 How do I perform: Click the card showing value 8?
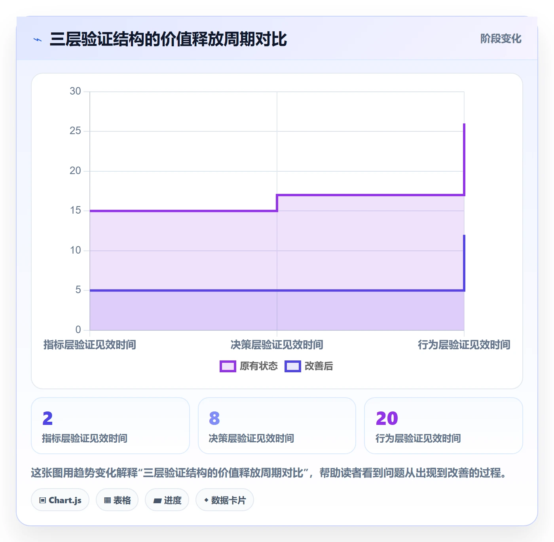(277, 426)
